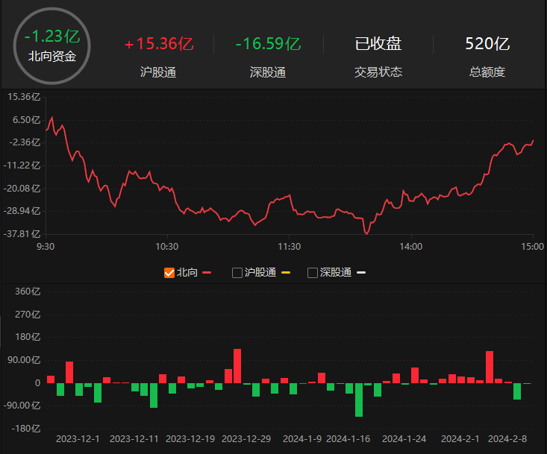This screenshot has height=454, width=547.
Task: Click the -180亿 bar chart axis label
Action: click(26, 429)
